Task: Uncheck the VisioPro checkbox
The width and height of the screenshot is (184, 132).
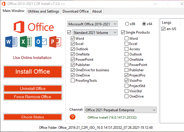Action: click(126, 81)
